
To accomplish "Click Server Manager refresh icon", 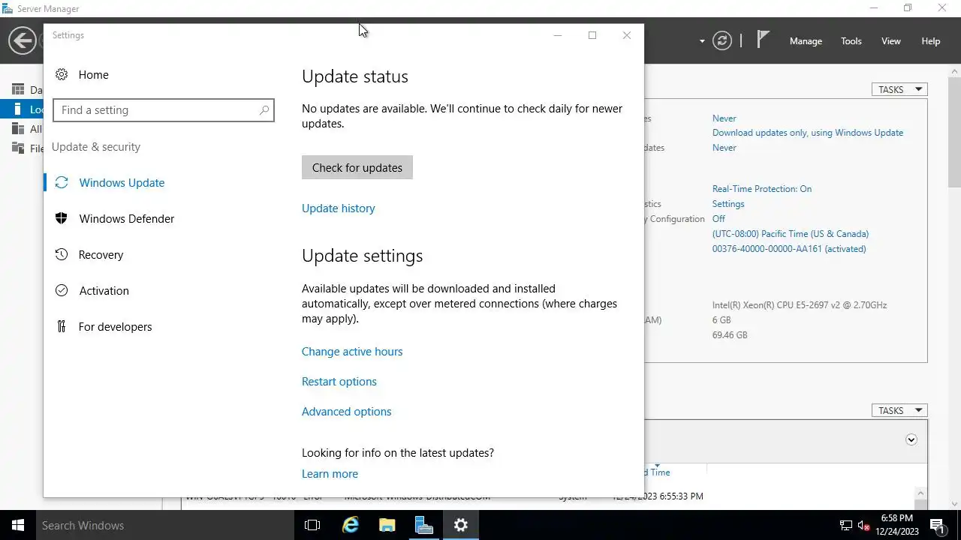I will [x=722, y=40].
